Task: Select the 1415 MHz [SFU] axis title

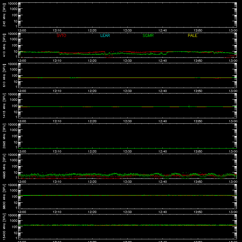Action: 4,106
